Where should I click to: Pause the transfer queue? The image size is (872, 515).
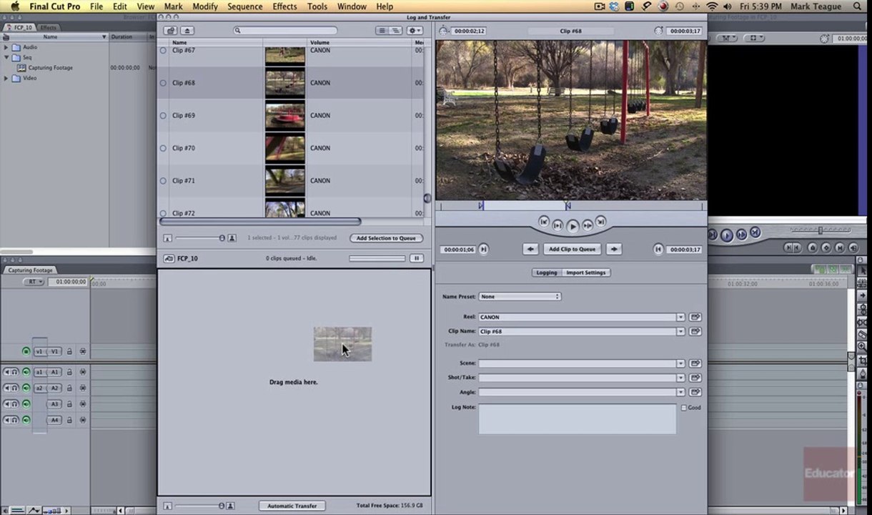(416, 258)
